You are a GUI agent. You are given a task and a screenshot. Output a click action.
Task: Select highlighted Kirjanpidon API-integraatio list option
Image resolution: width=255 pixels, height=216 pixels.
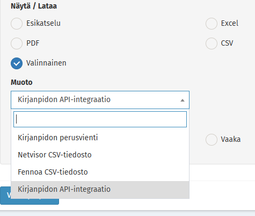[x=100, y=189]
